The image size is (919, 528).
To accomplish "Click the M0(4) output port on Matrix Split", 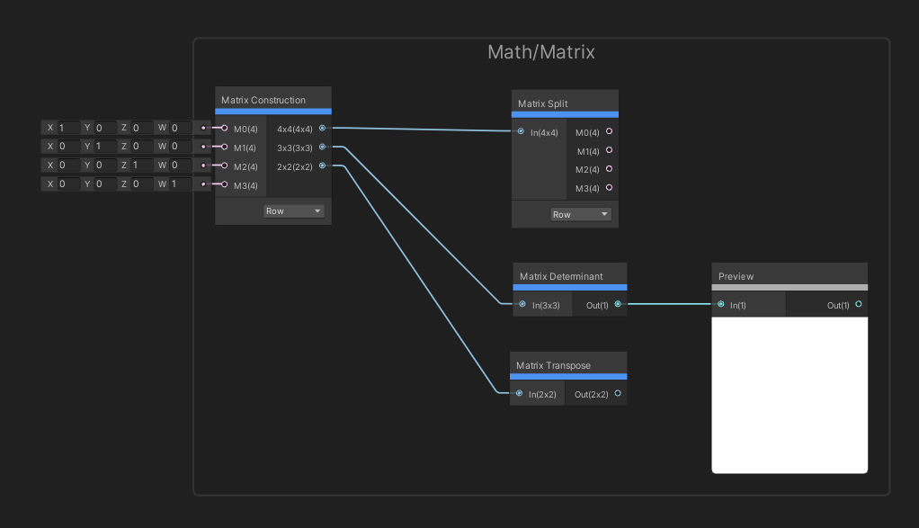I will tap(609, 131).
